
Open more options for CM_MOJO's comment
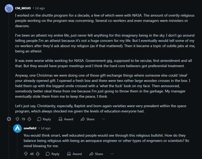(104, 119)
